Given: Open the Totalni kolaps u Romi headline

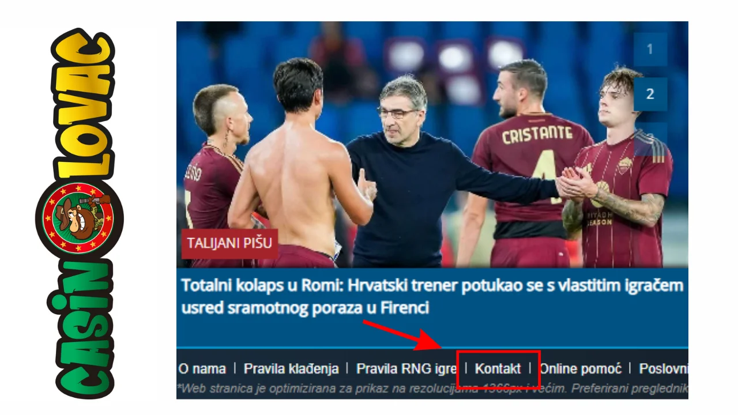Looking at the screenshot, I should tap(432, 296).
